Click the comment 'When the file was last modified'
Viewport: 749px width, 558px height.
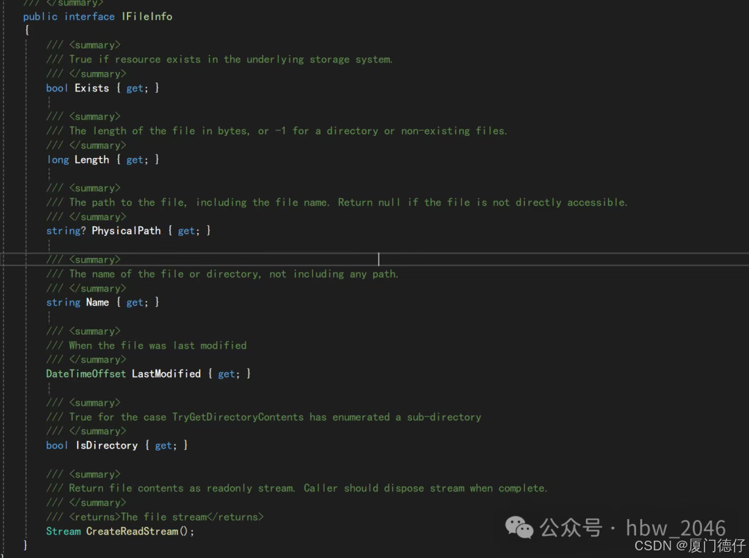146,345
